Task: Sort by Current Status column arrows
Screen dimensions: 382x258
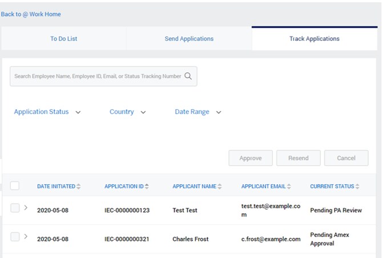Action: [x=358, y=186]
